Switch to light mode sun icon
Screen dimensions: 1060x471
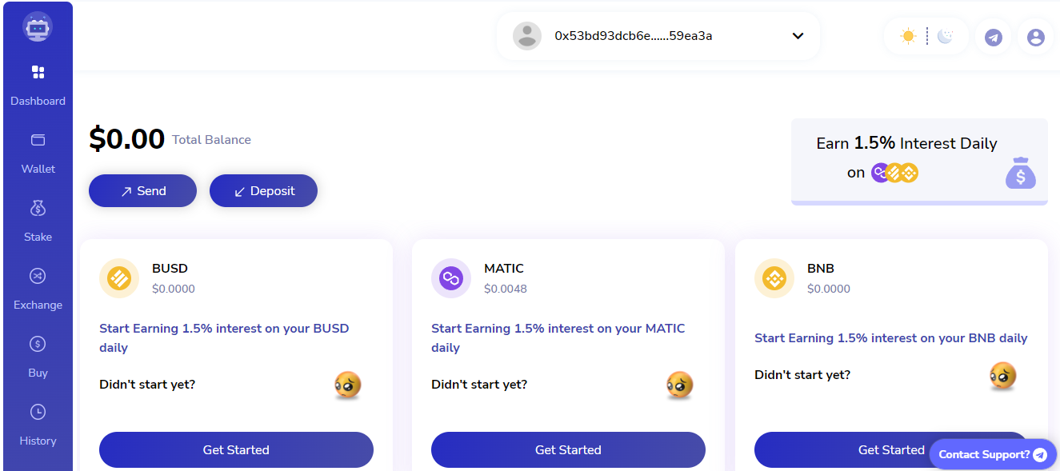pos(908,36)
